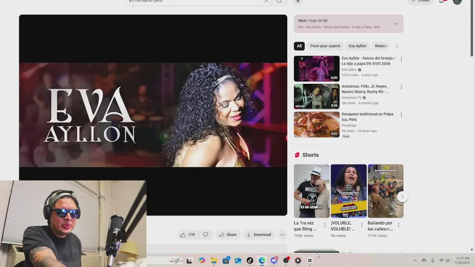Open CapCut from the taskbar
475x267 pixels.
tap(310, 261)
